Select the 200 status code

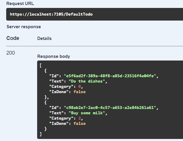[x=11, y=53]
